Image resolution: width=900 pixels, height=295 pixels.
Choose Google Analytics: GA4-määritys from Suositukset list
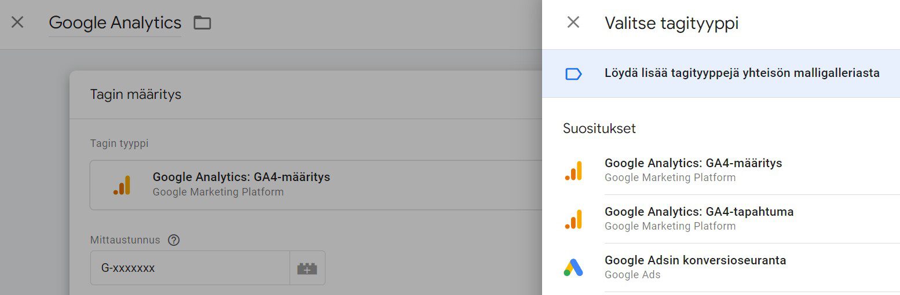pos(693,164)
